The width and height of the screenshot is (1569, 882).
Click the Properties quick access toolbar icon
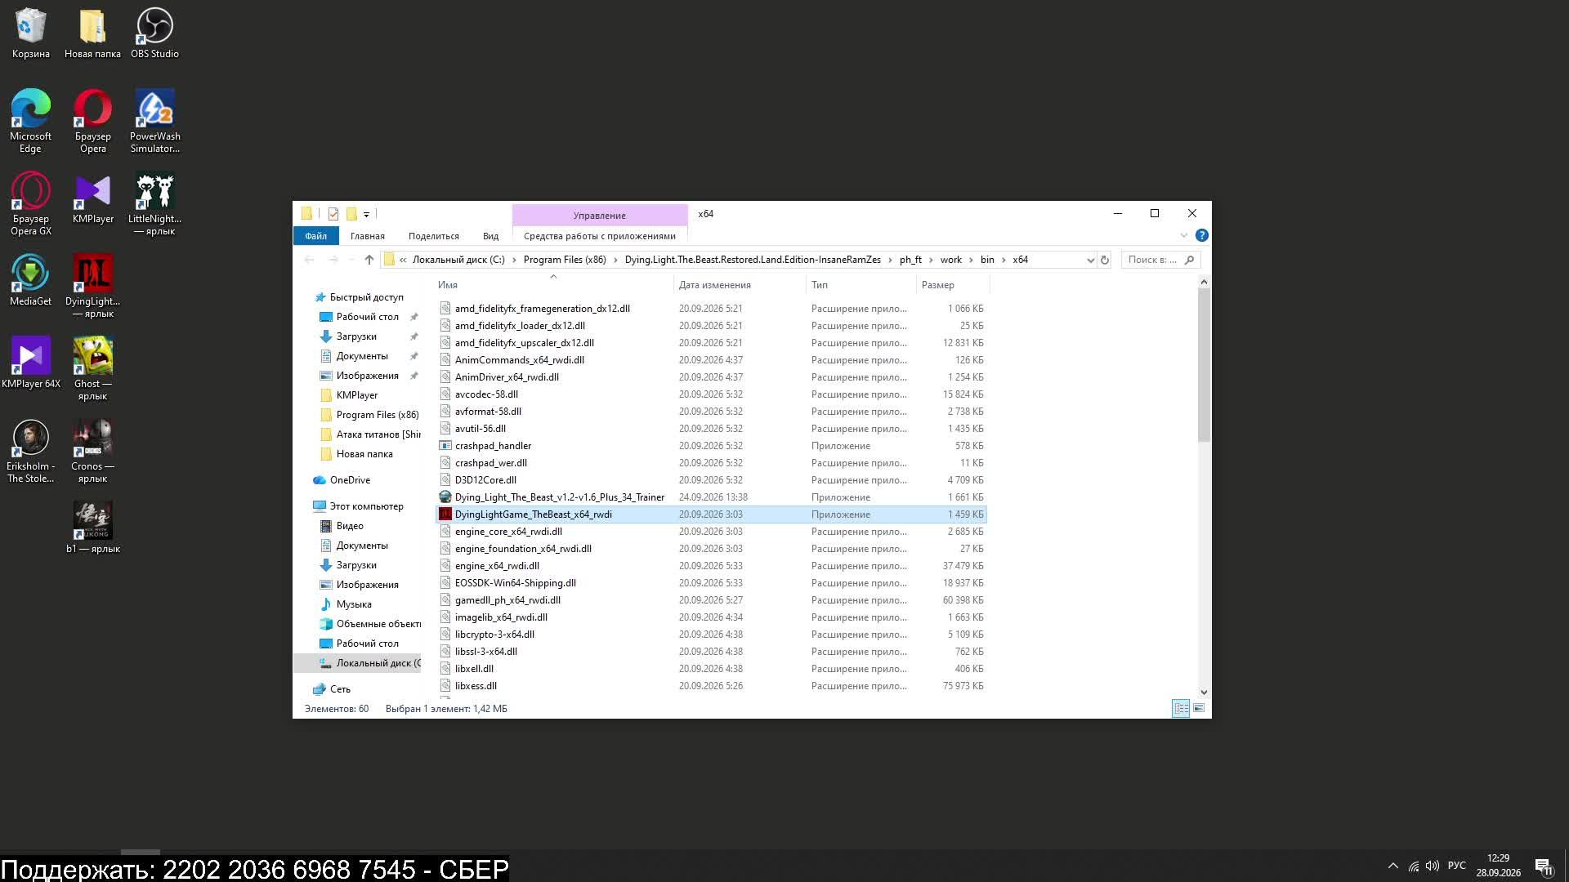pyautogui.click(x=333, y=214)
